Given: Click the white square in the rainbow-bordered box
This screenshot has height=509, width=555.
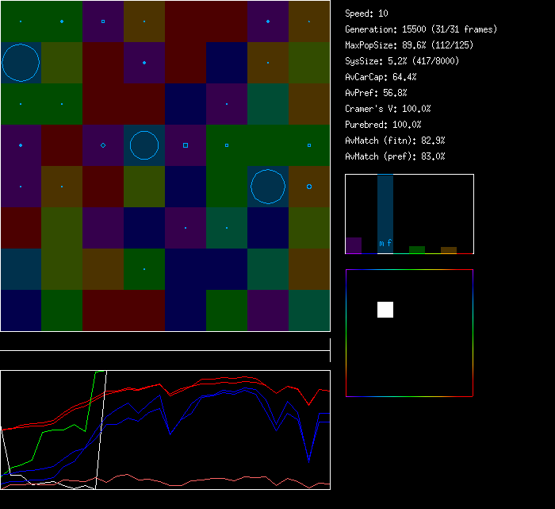Looking at the screenshot, I should (385, 310).
